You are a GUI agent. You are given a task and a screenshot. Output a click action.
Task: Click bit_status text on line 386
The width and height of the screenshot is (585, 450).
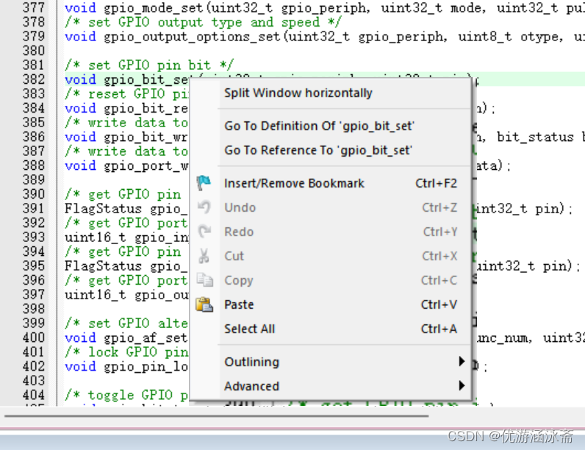click(535, 137)
